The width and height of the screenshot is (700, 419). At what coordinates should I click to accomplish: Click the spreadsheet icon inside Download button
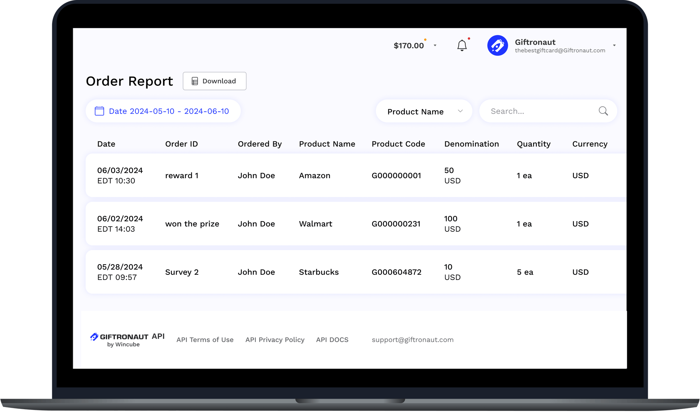pyautogui.click(x=195, y=81)
